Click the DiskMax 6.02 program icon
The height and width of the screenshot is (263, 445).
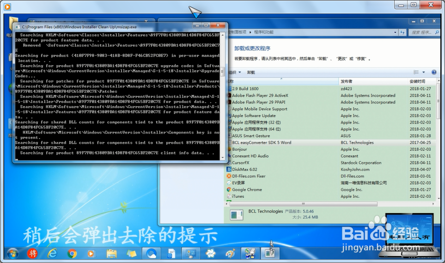pos(229,169)
